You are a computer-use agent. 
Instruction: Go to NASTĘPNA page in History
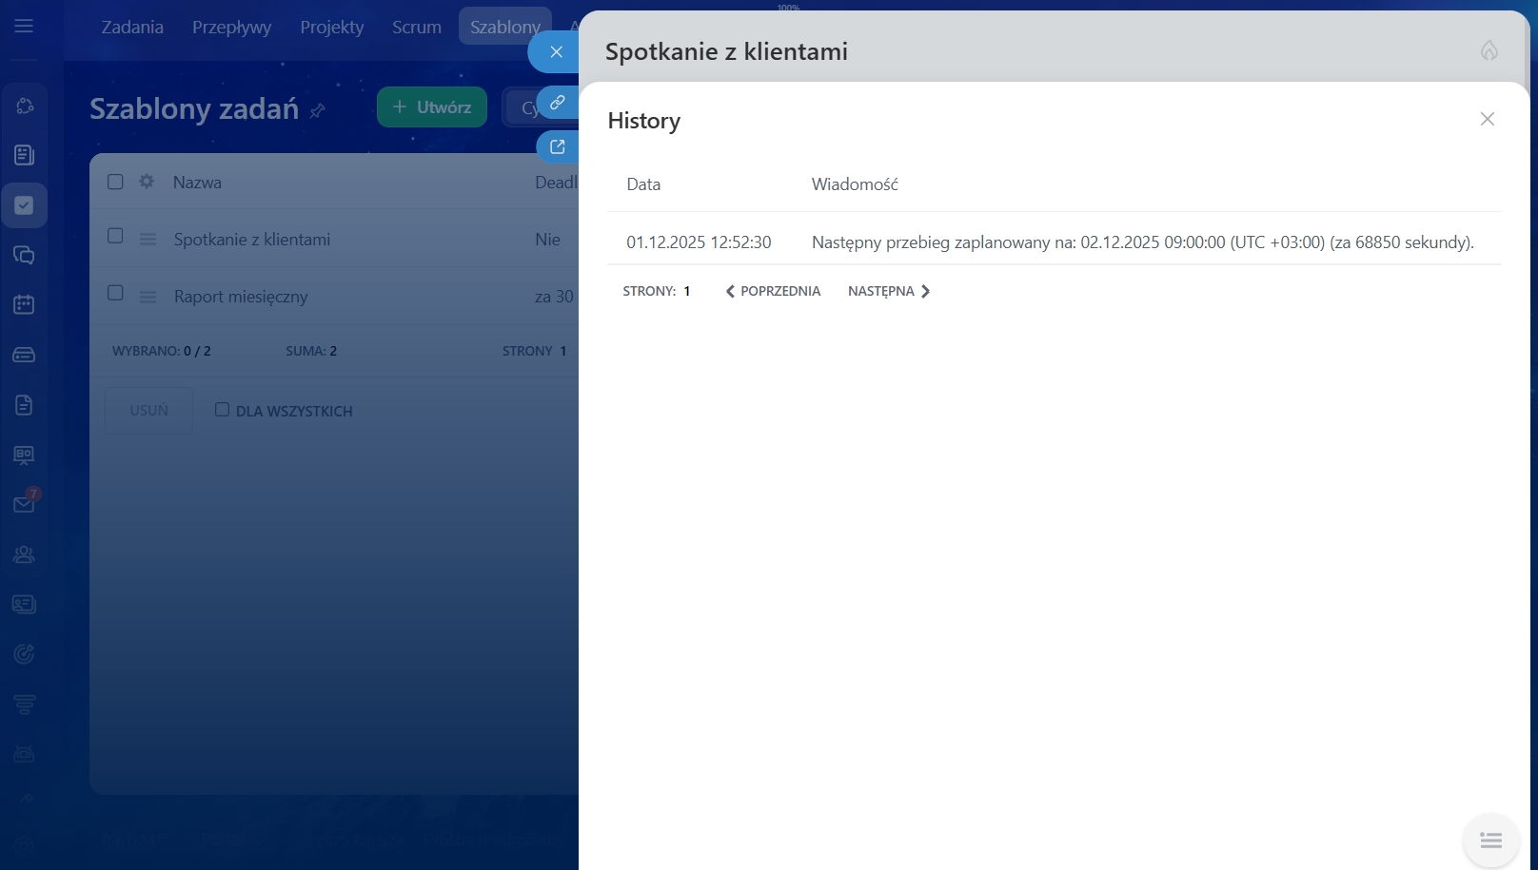point(889,291)
